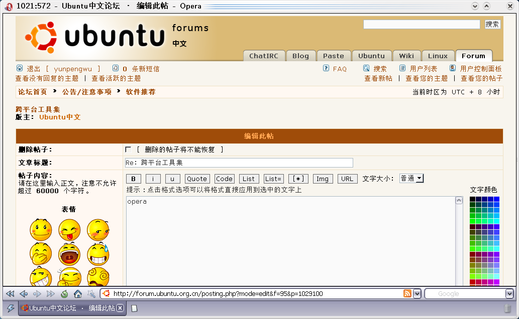This screenshot has width=519, height=319.
Task: Click the fast forward navigation icon
Action: coord(51,293)
